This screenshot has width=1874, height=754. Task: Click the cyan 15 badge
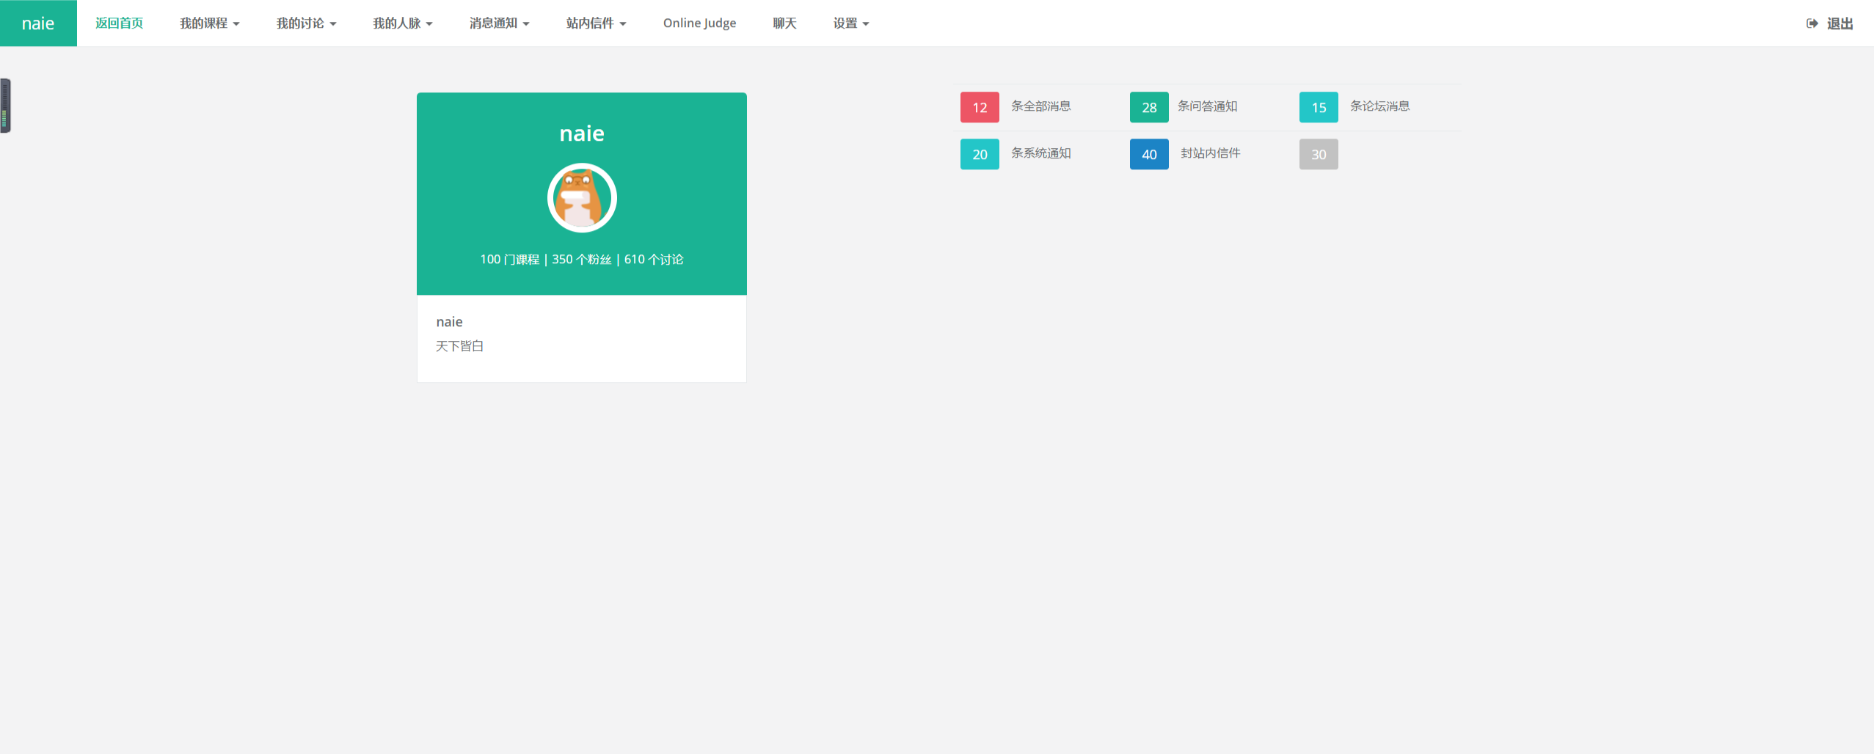click(x=1319, y=107)
